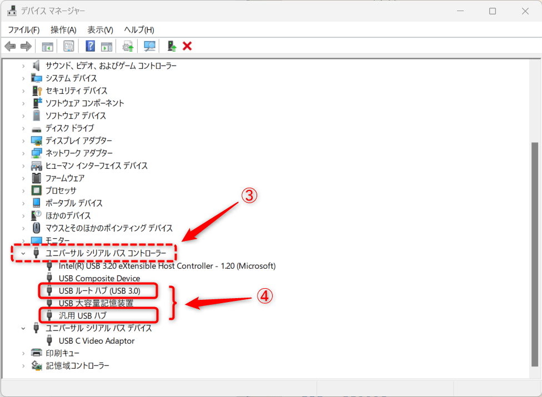This screenshot has width=542, height=397.
Task: Click the Back arrow toolbar icon
Action: click(x=10, y=46)
